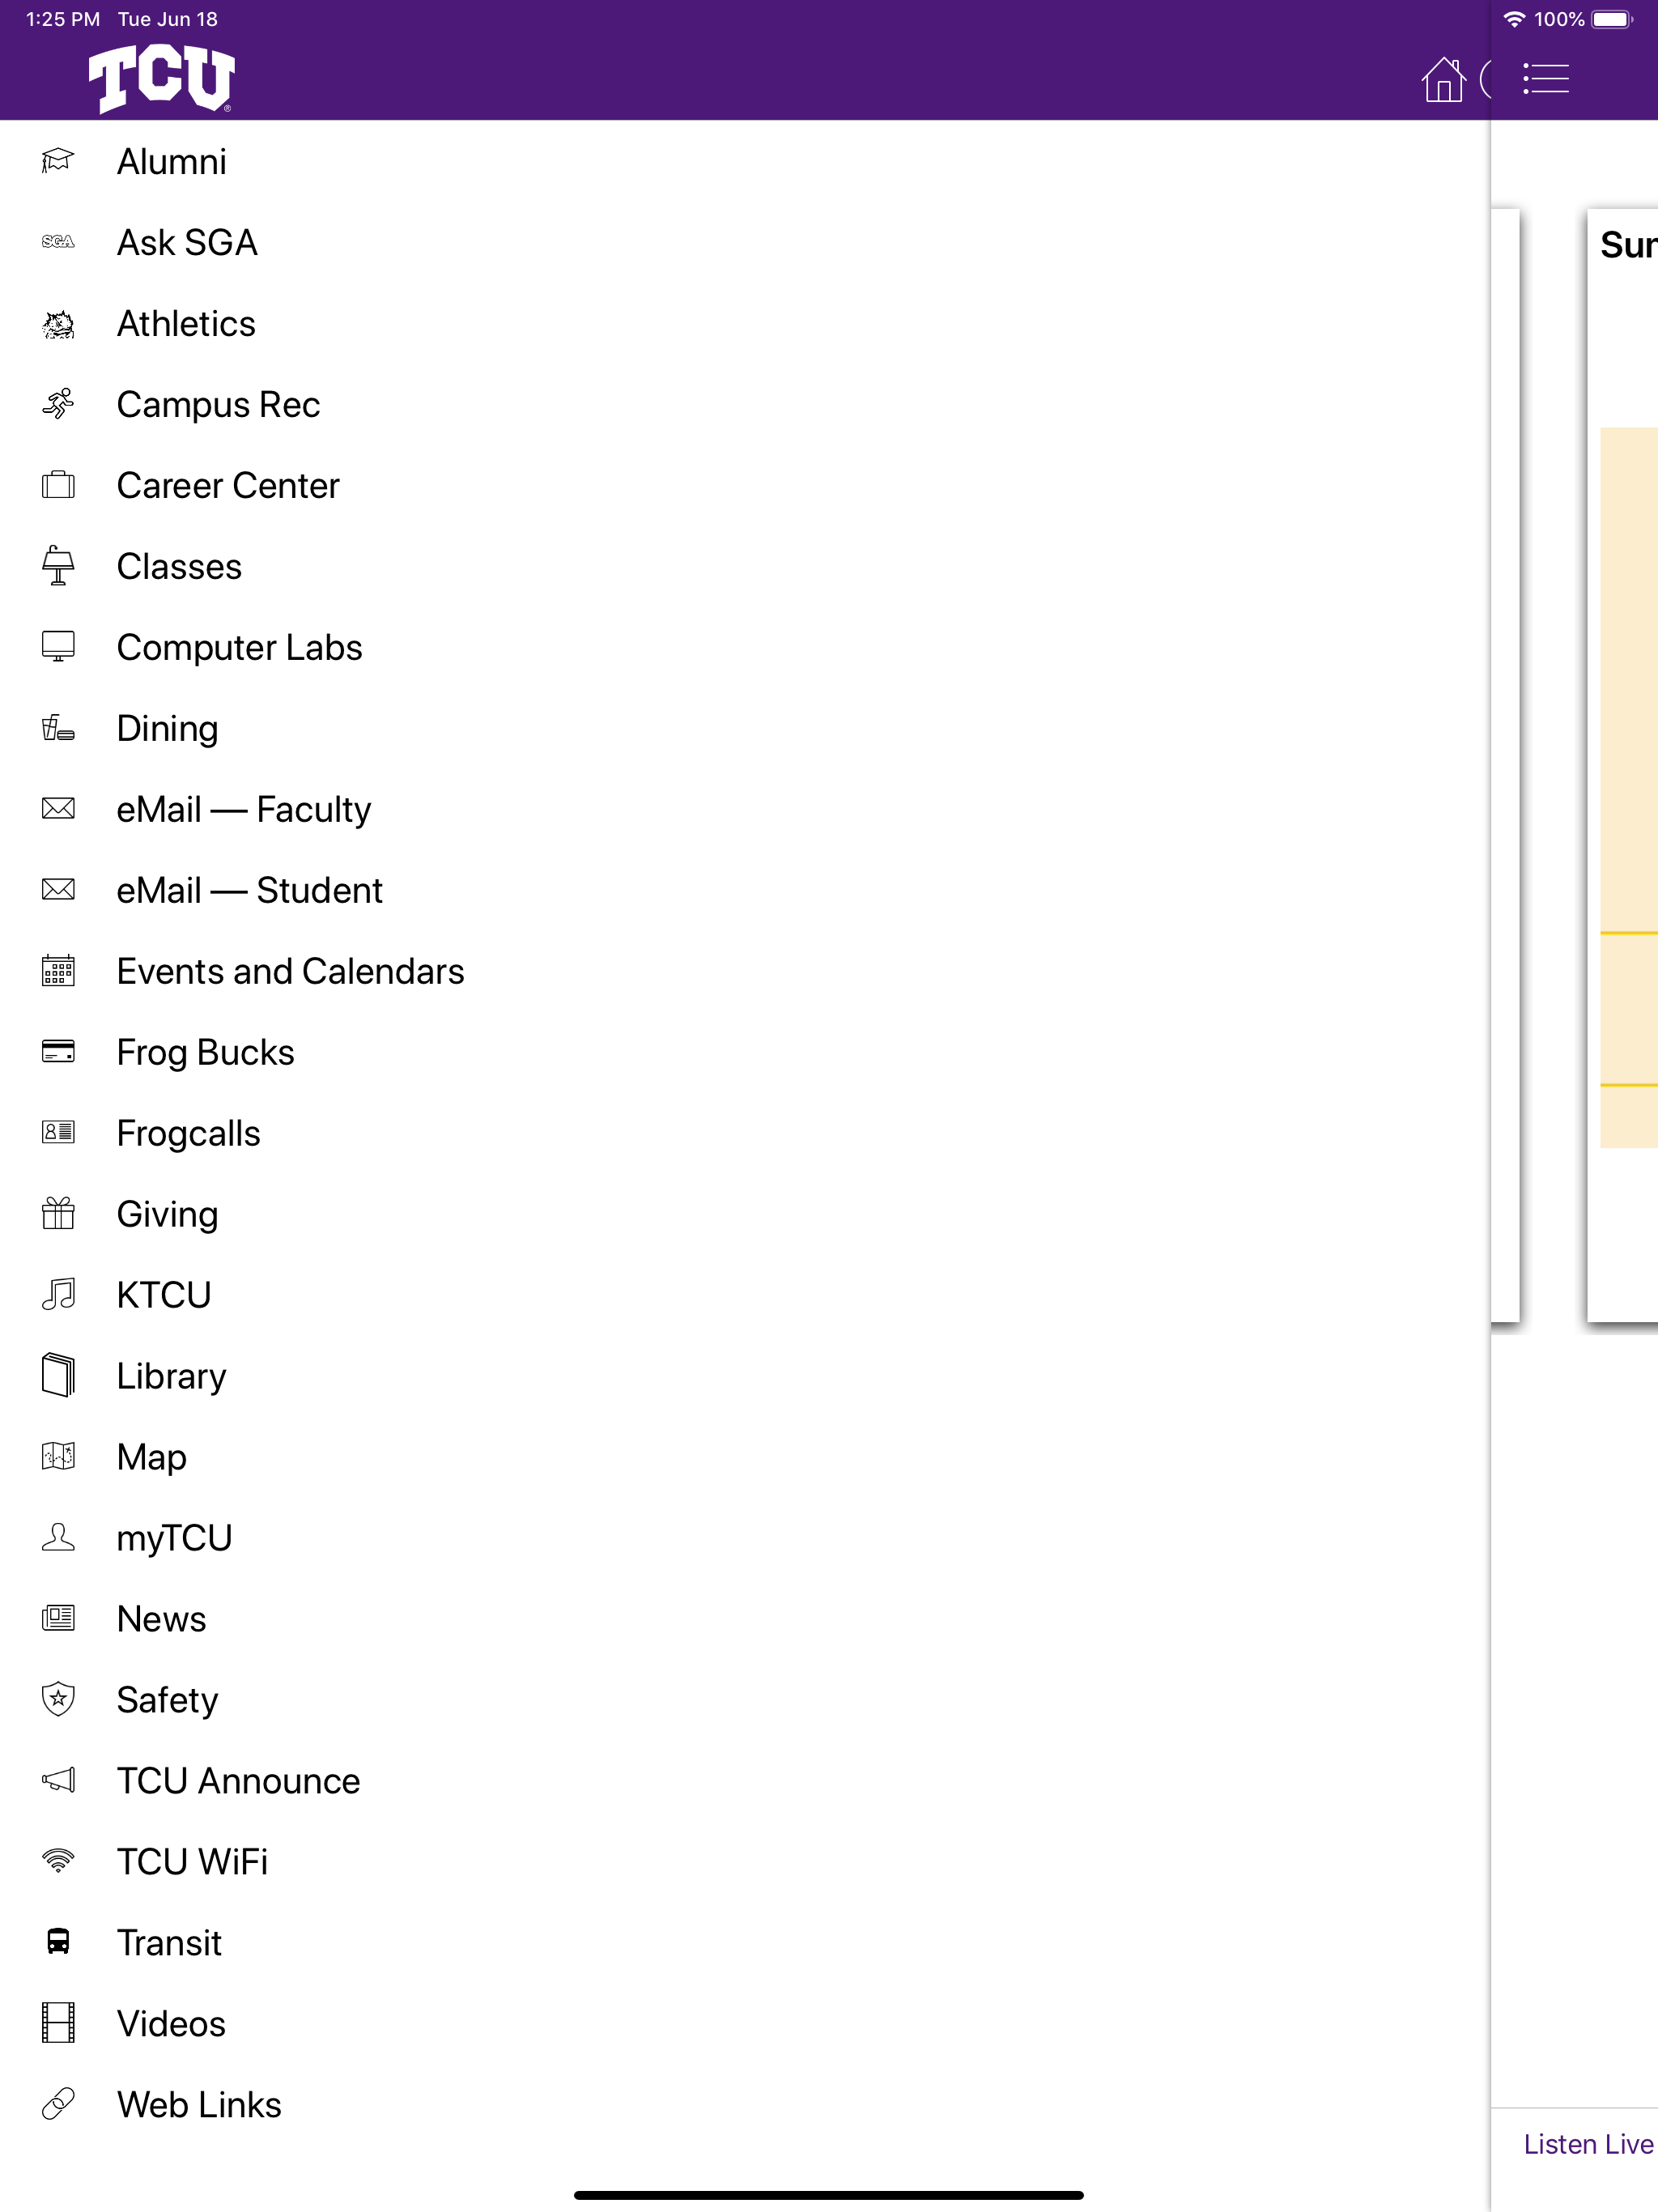Tap the Home icon in the header

click(x=1443, y=78)
